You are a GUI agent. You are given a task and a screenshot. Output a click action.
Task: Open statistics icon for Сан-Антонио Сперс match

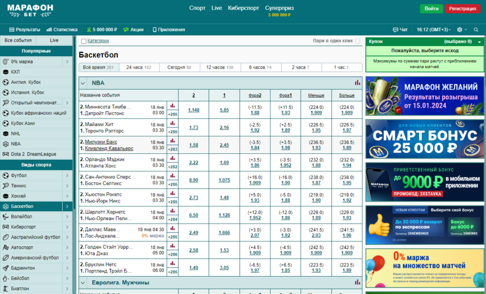(x=172, y=176)
